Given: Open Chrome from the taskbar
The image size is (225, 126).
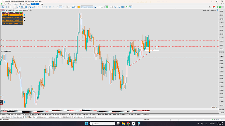Looking at the screenshot, I should coord(128,124).
